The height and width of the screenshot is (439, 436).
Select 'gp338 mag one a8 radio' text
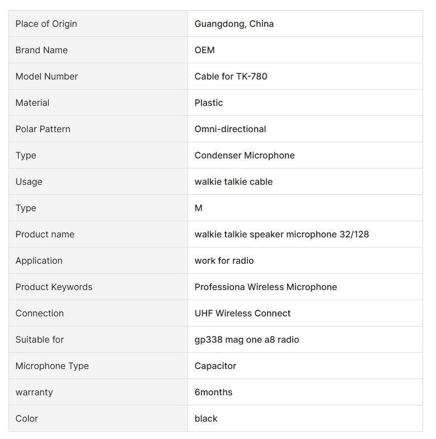pos(247,339)
